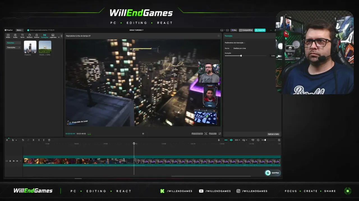Click the timeline playhead marker
359x201 pixels.
pyautogui.click(x=134, y=143)
